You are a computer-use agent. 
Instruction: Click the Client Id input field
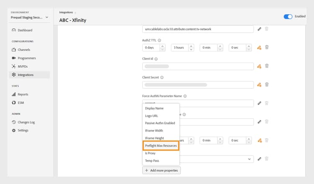198,66
